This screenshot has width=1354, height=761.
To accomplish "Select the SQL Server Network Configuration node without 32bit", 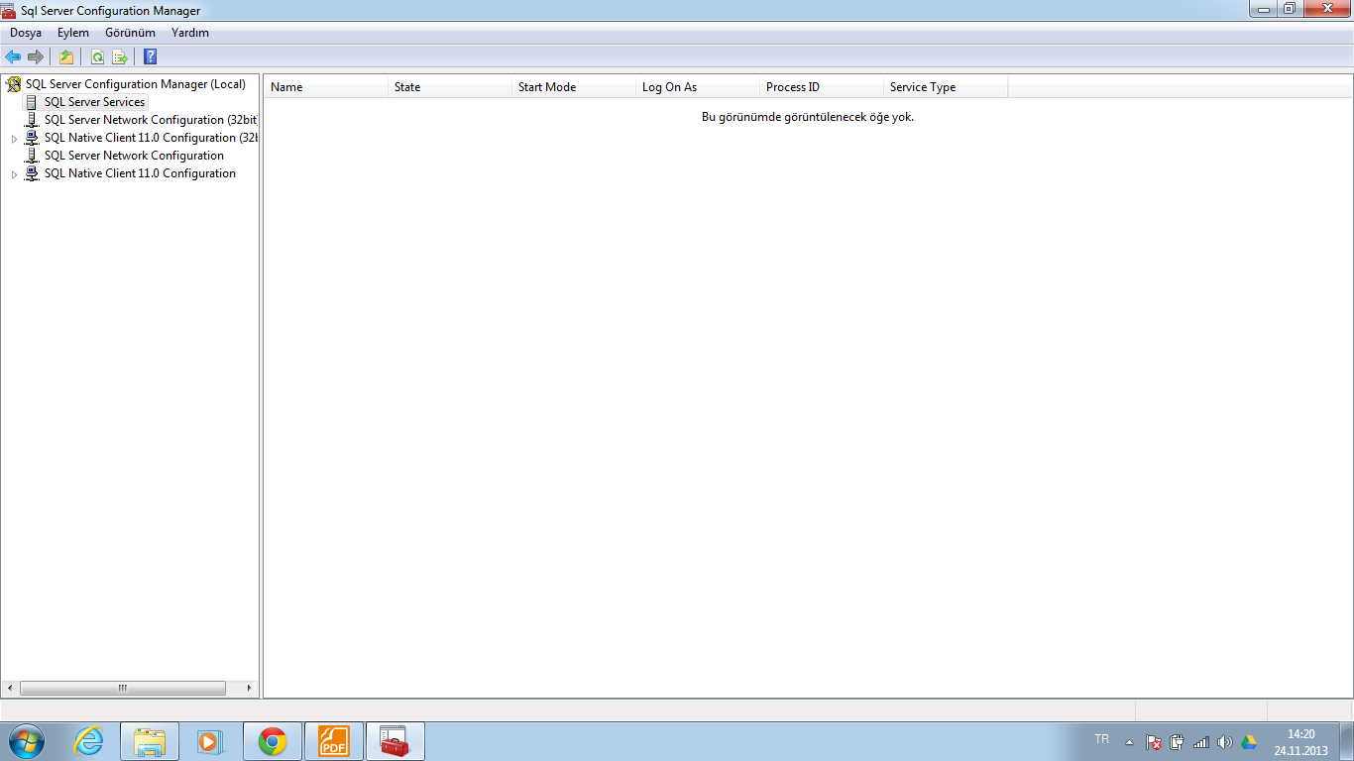I will [x=134, y=156].
